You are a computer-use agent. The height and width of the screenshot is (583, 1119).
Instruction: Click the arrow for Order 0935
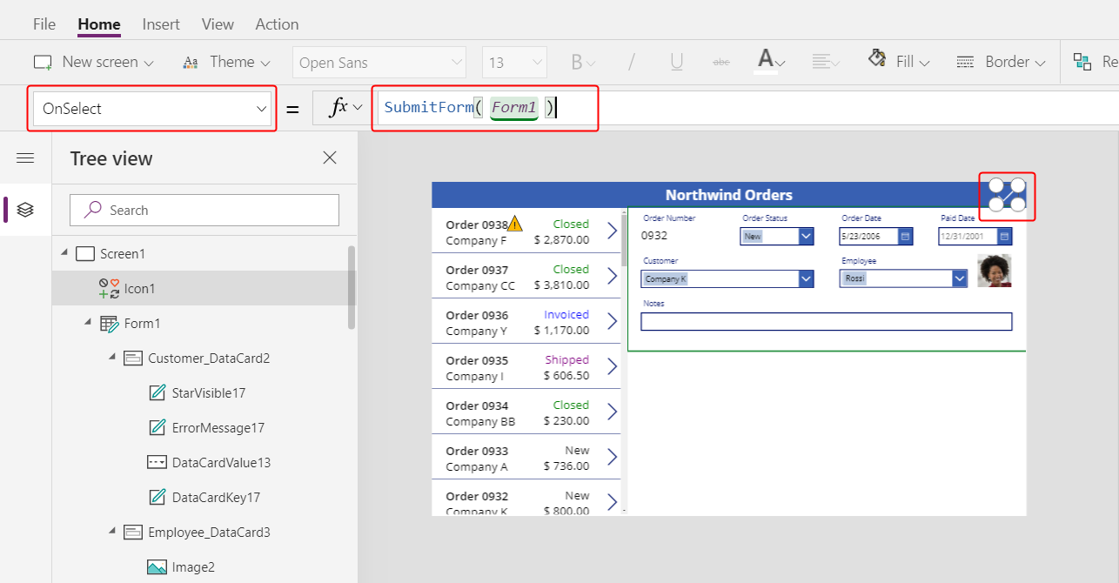(612, 366)
